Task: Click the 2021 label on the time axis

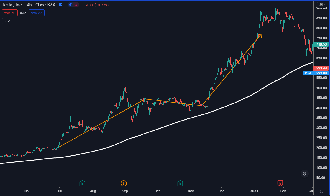Action: coord(254,191)
